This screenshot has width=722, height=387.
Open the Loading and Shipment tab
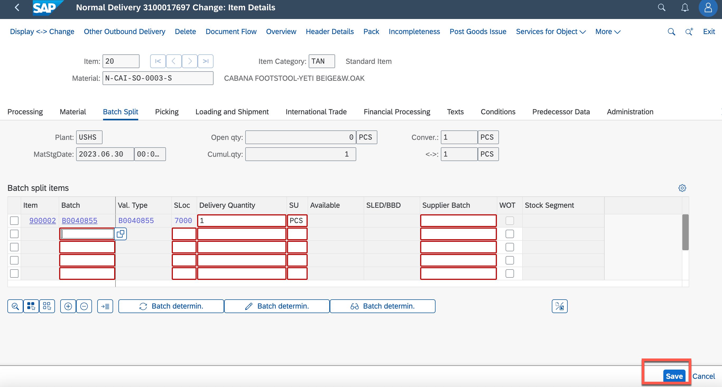coord(232,112)
